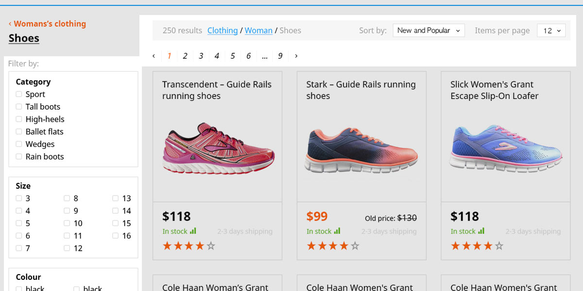Image resolution: width=583 pixels, height=291 pixels.
Task: Click the navy-coral Stark shoe image
Action: point(361,150)
